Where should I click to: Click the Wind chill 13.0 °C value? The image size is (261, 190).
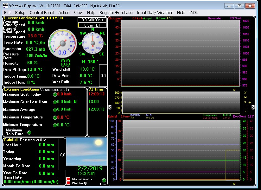click(x=87, y=69)
